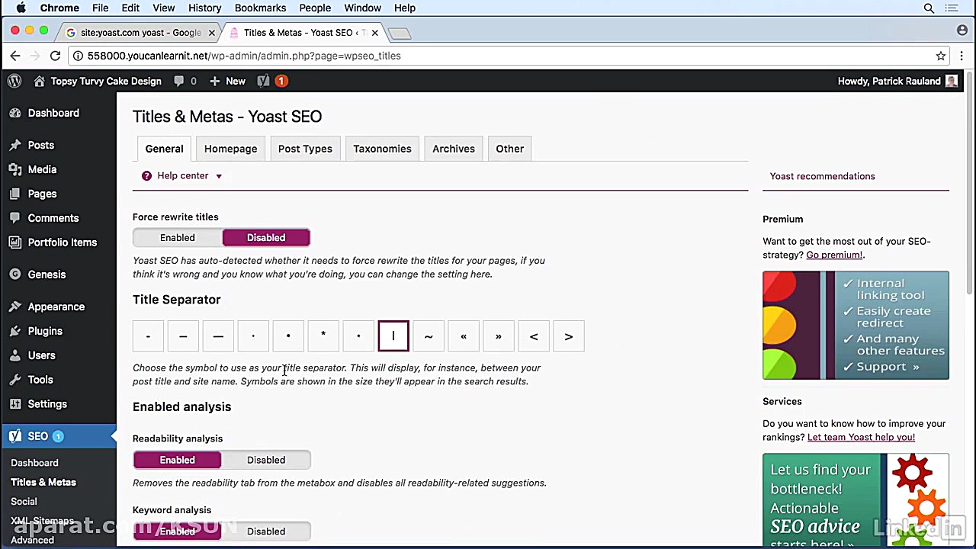Screen dimensions: 976x549
Task: Open Howdy, Patrick Rauland account menu
Action: pos(897,81)
